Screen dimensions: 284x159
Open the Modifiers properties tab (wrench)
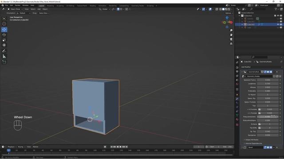coord(237,99)
